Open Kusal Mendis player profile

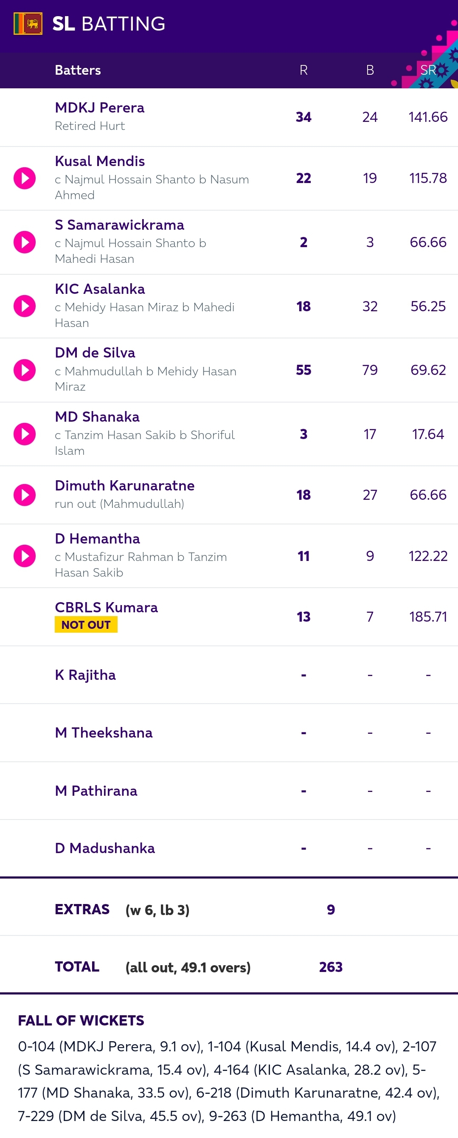(x=100, y=161)
